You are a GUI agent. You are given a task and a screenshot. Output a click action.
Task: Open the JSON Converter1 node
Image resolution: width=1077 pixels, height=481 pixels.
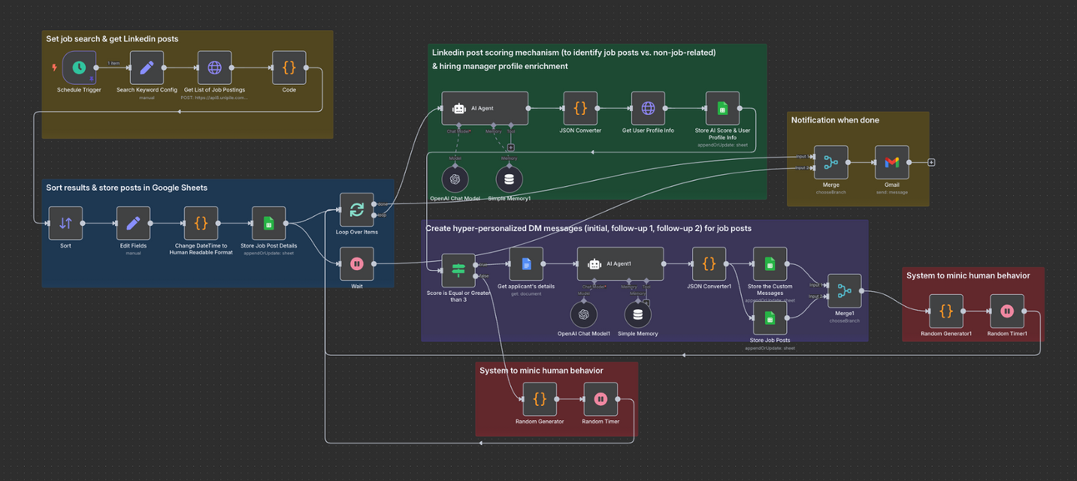click(709, 264)
